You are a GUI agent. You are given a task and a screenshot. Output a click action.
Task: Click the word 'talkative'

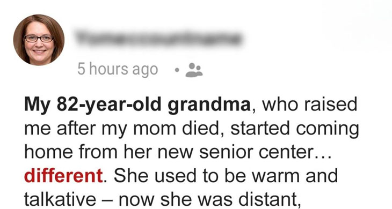pos(60,199)
